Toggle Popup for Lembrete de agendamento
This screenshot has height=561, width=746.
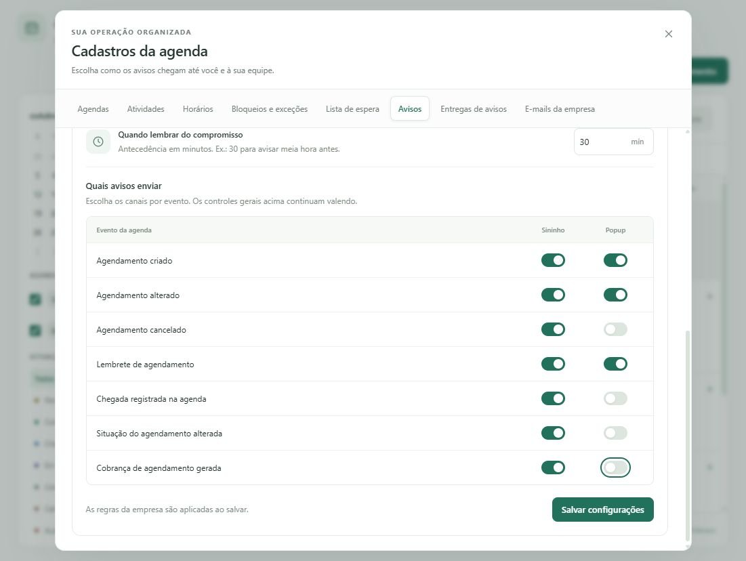pos(616,364)
